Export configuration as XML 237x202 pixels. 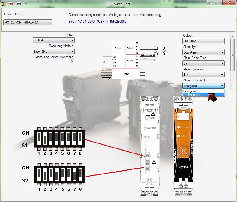click(18, 4)
